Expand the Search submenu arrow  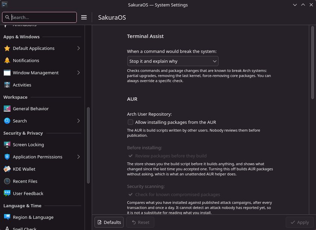(x=78, y=121)
